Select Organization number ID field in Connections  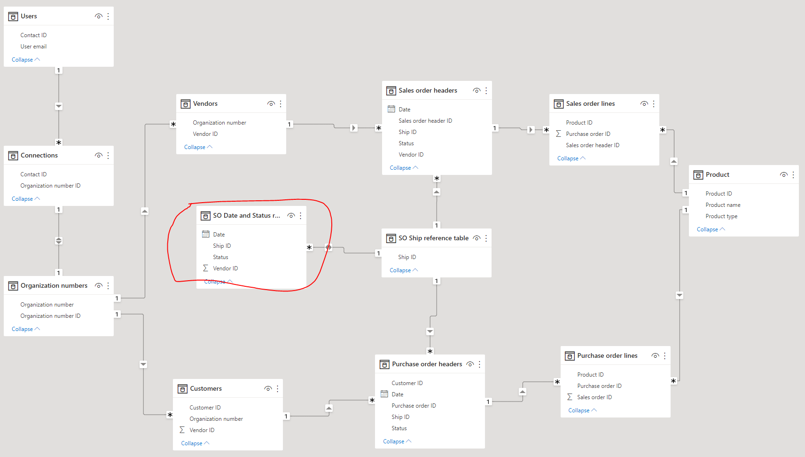tap(50, 186)
